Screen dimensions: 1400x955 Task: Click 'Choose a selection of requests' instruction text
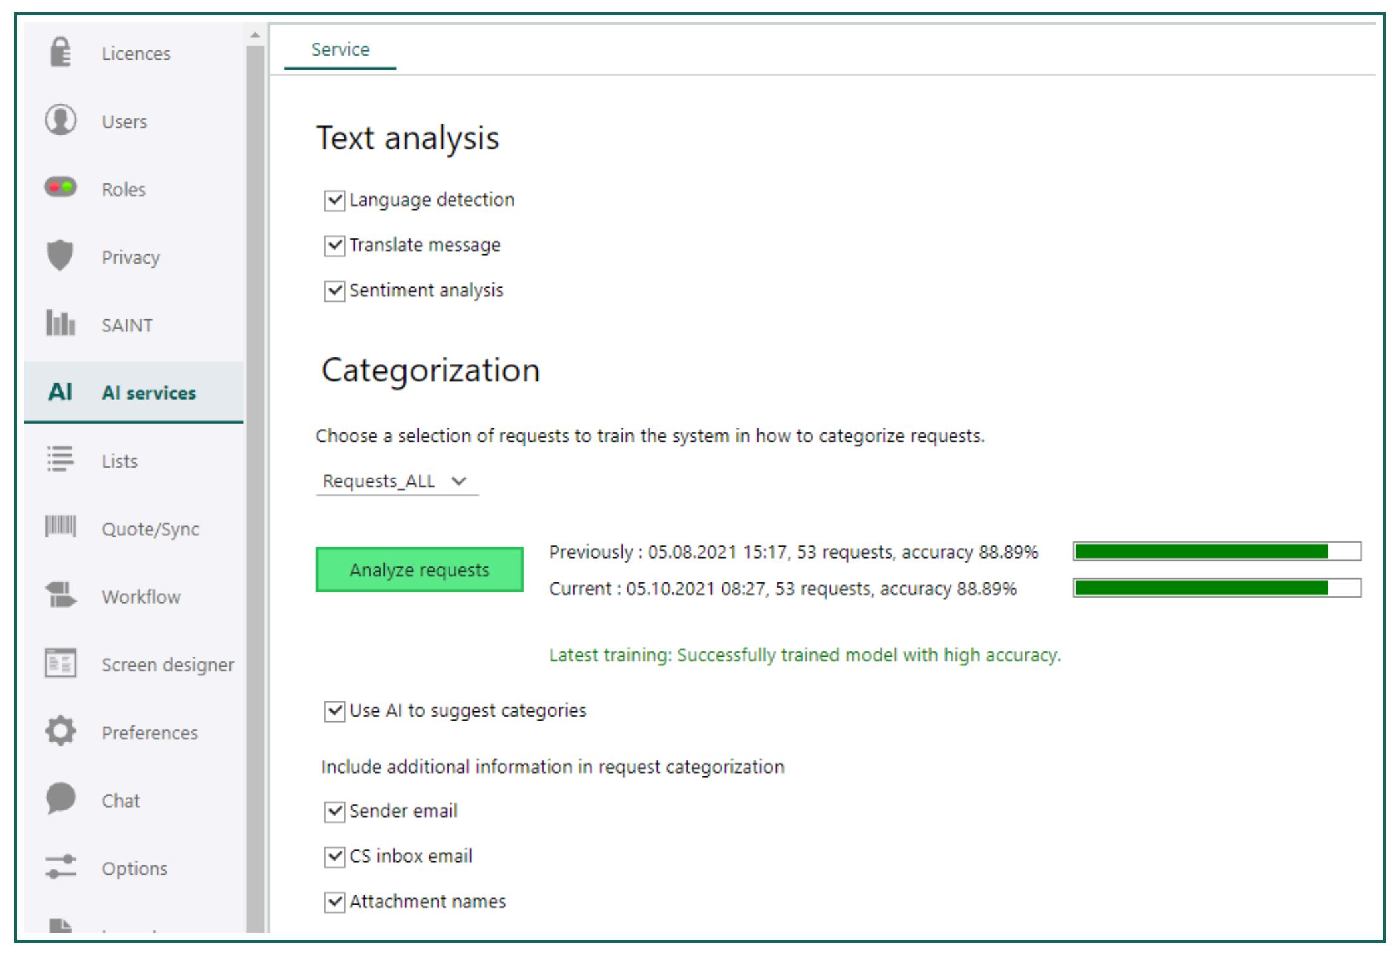pyautogui.click(x=650, y=436)
